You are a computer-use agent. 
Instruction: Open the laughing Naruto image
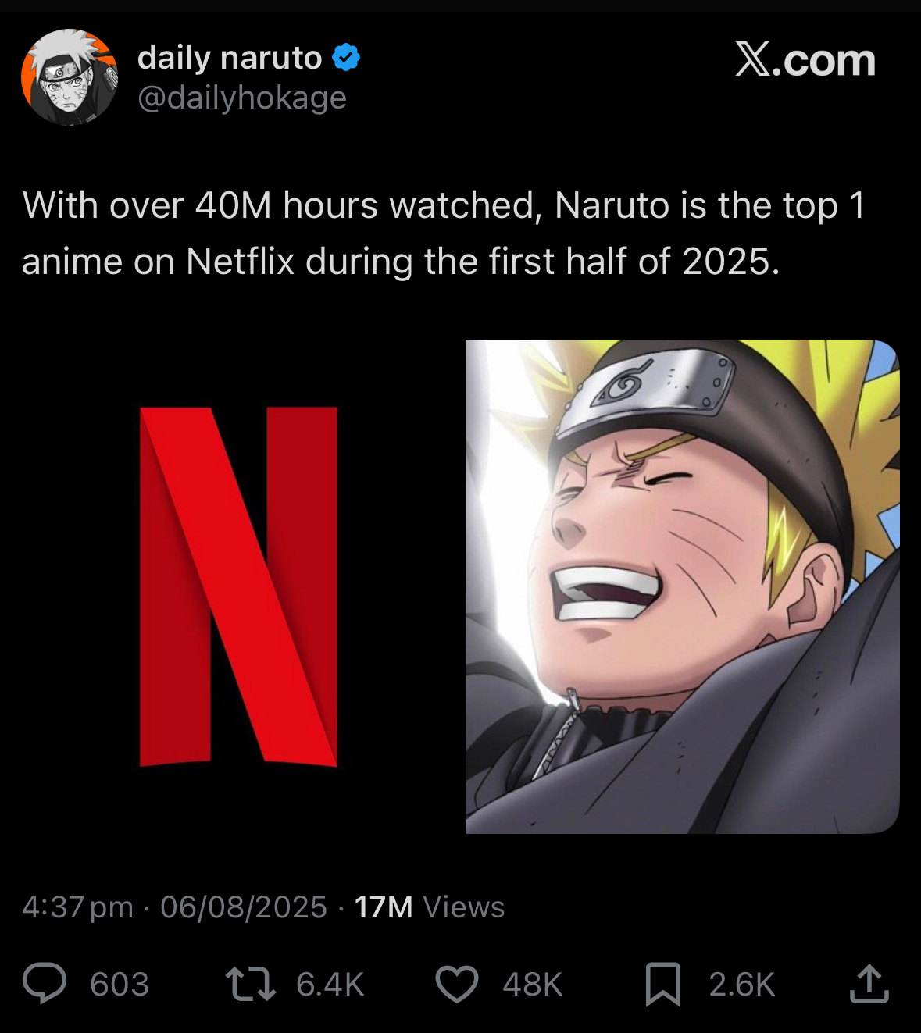click(683, 586)
